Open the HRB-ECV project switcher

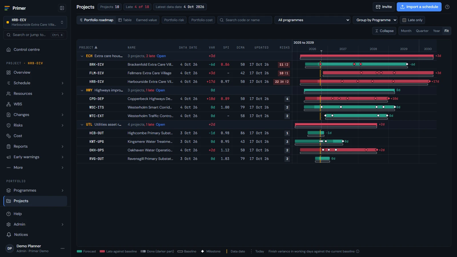35,22
